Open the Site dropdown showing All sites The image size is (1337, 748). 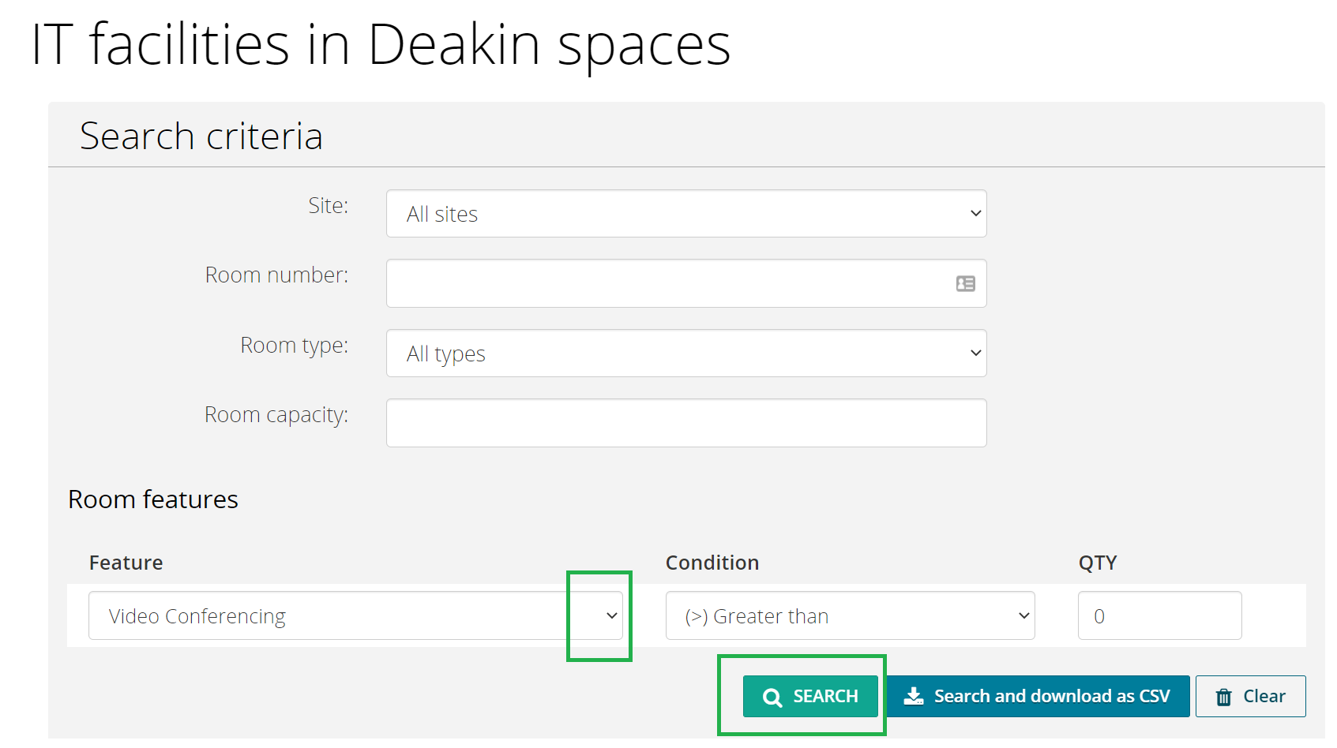(x=685, y=213)
